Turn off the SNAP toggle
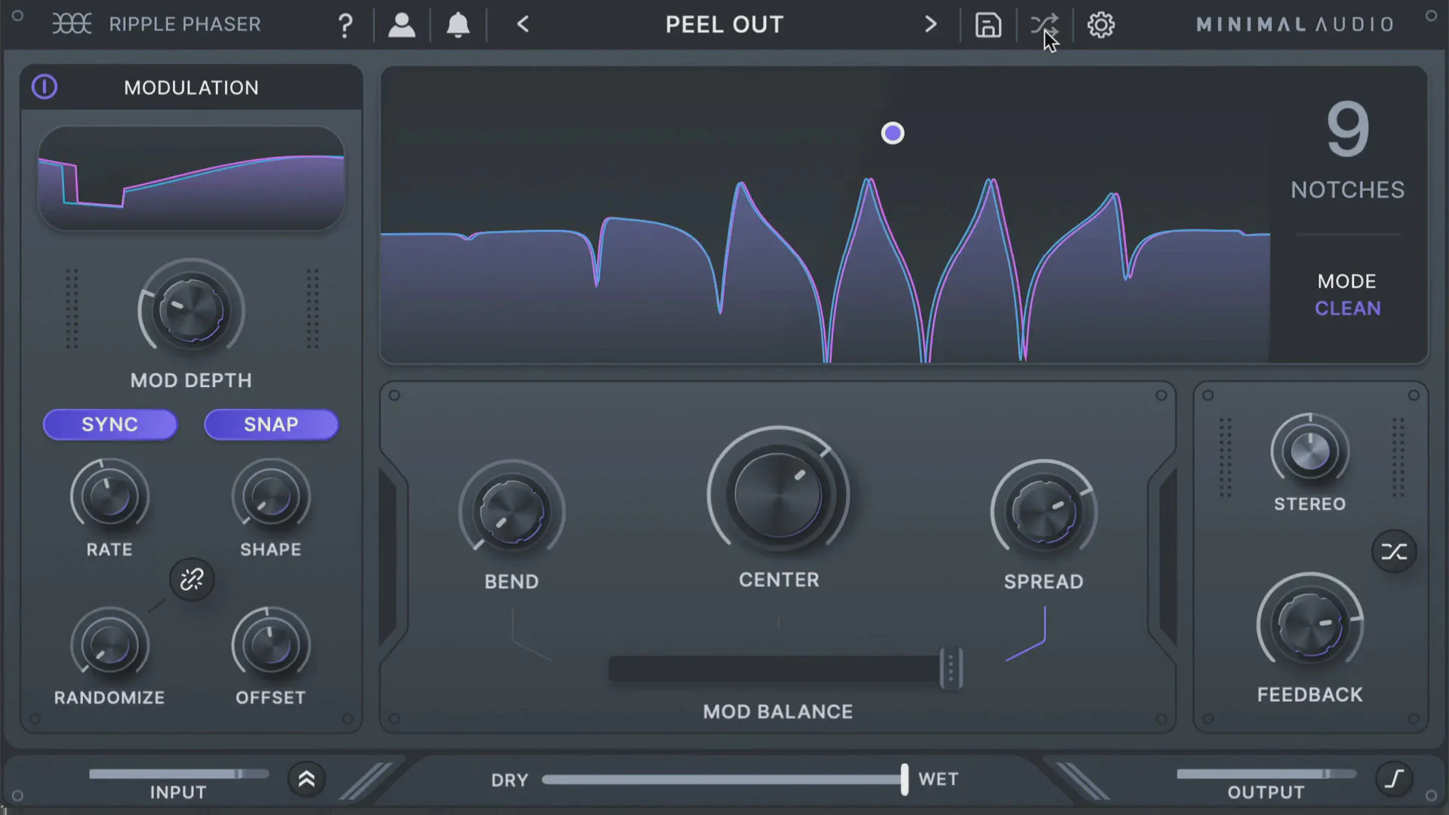Image resolution: width=1449 pixels, height=815 pixels. [x=271, y=424]
